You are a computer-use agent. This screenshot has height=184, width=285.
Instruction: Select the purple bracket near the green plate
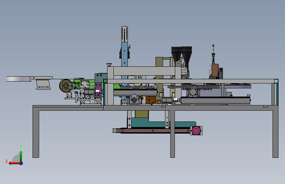98,90
